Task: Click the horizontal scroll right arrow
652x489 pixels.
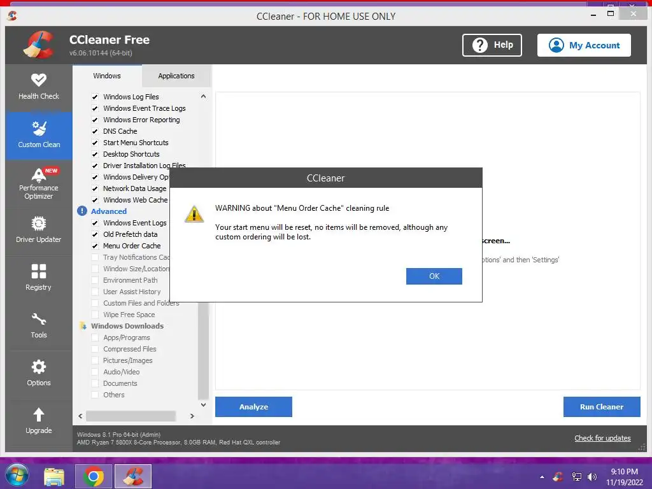Action: pyautogui.click(x=192, y=416)
